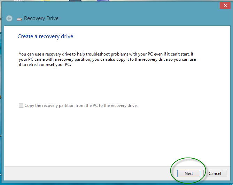Click the Recovery Drive drive icon
Viewport: 233px width, 185px height.
pos(20,19)
